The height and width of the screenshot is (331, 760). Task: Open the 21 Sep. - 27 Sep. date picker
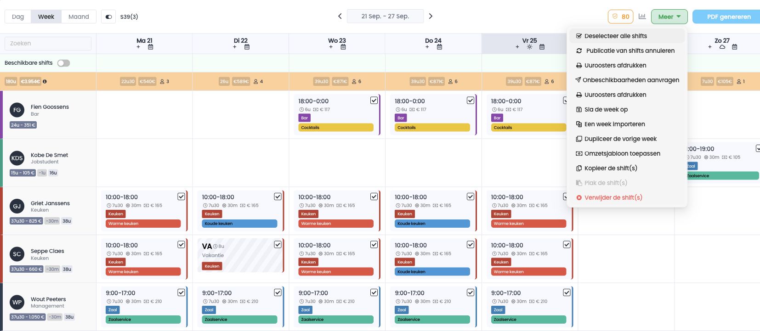[385, 16]
